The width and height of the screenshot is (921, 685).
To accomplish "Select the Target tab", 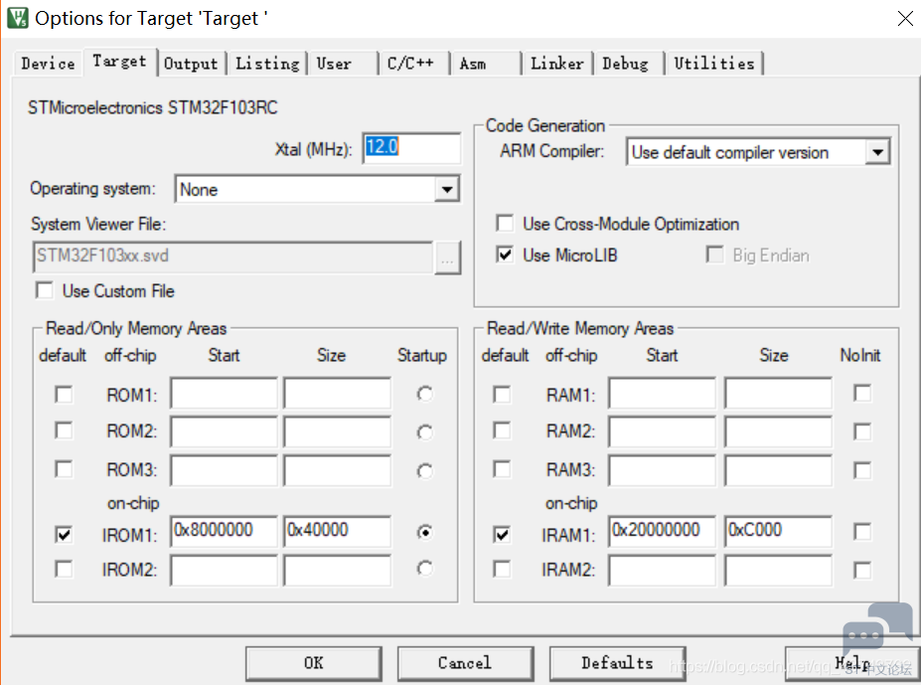I will (x=120, y=62).
